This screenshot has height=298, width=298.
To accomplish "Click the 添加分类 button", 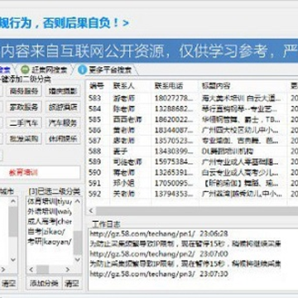I will 44,283.
